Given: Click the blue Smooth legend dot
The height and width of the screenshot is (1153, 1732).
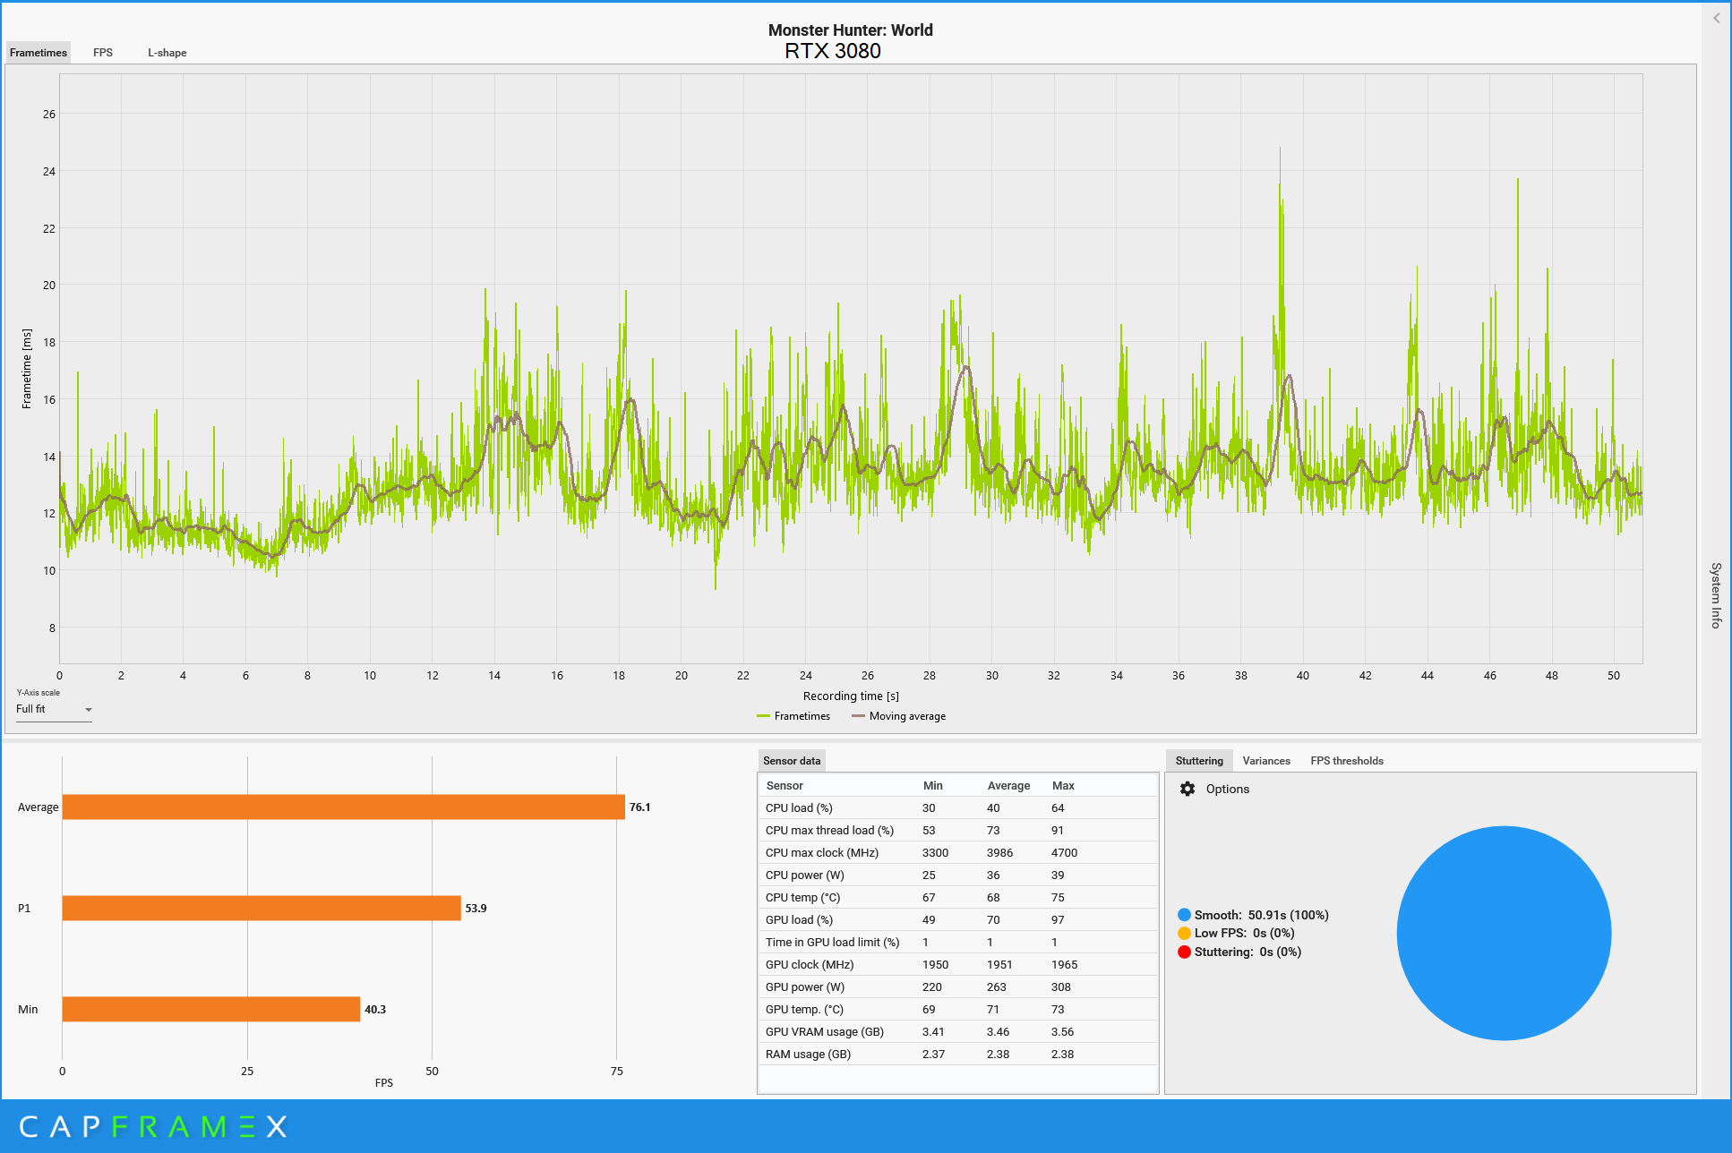Looking at the screenshot, I should click(x=1184, y=915).
